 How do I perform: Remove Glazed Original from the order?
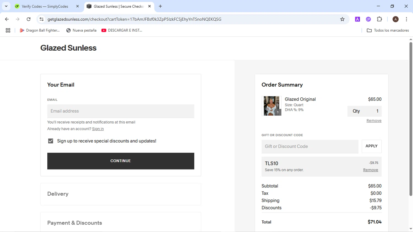[374, 121]
